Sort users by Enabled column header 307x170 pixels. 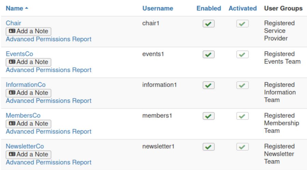pyautogui.click(x=208, y=8)
